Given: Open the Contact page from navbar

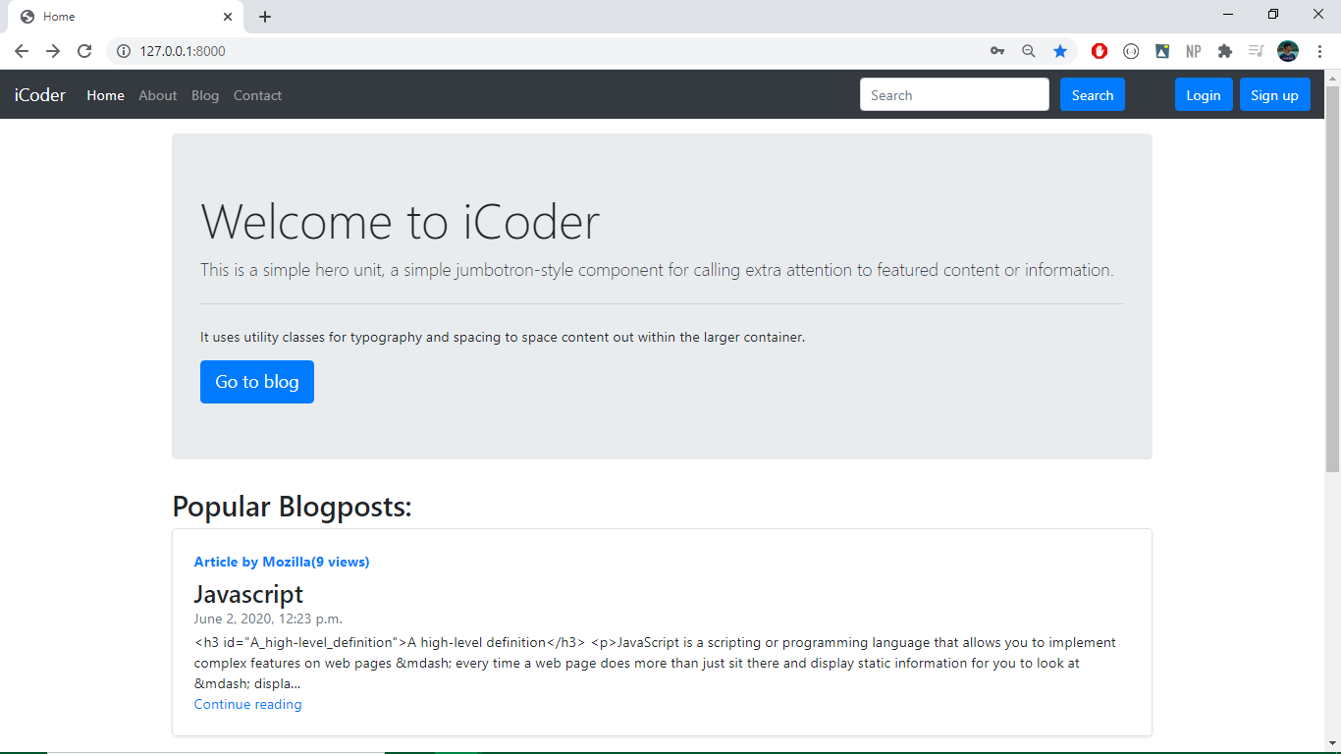Looking at the screenshot, I should coord(257,94).
